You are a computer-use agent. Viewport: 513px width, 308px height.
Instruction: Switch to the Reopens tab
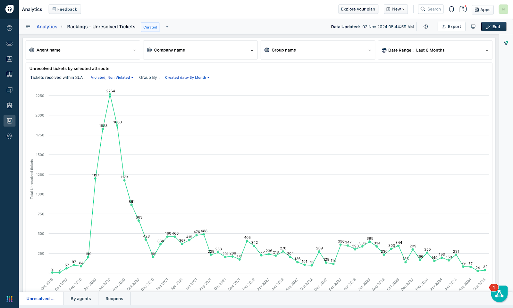pyautogui.click(x=114, y=298)
